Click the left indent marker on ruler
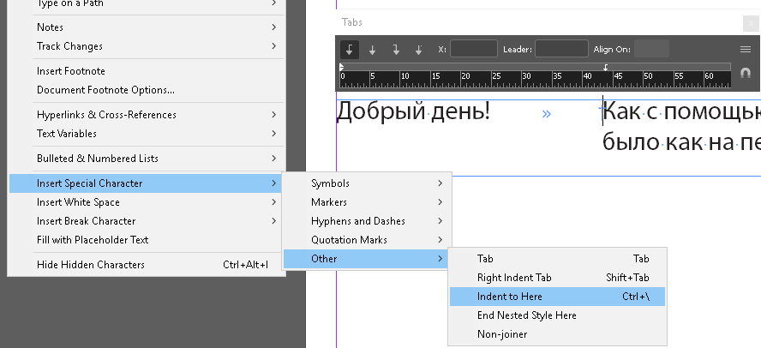This screenshot has height=348, width=761. 342,67
